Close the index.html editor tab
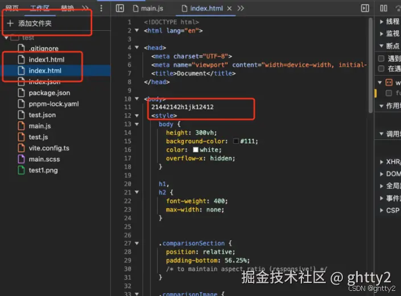Viewport: 401px width, 296px height. pos(229,9)
